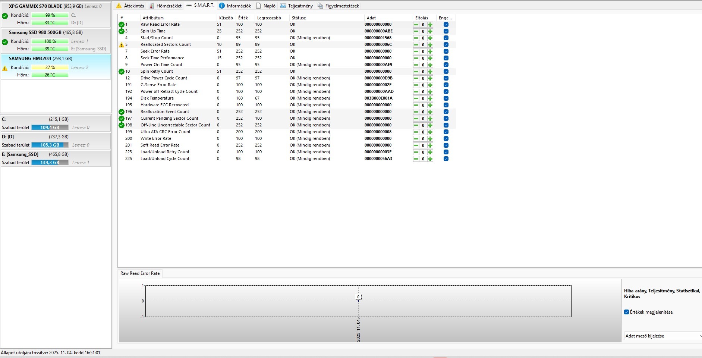Click the chart icon on the Teljesítmény tab
This screenshot has height=358, width=702.
[283, 6]
